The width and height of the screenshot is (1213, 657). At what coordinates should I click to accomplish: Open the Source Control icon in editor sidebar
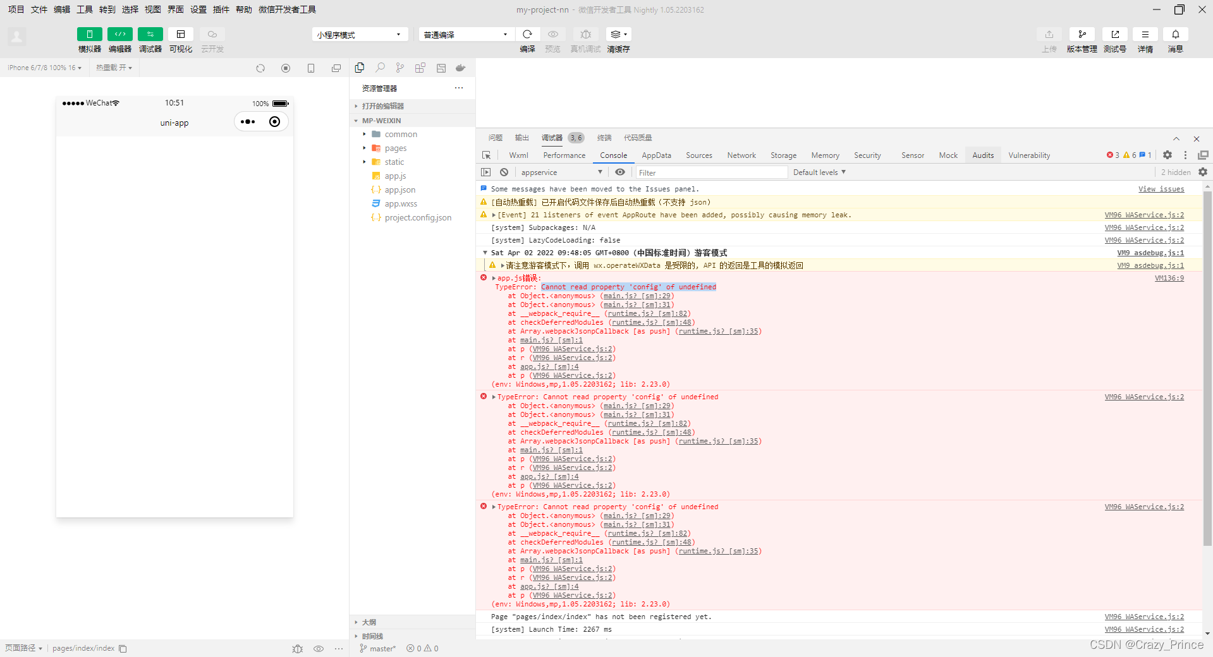400,68
